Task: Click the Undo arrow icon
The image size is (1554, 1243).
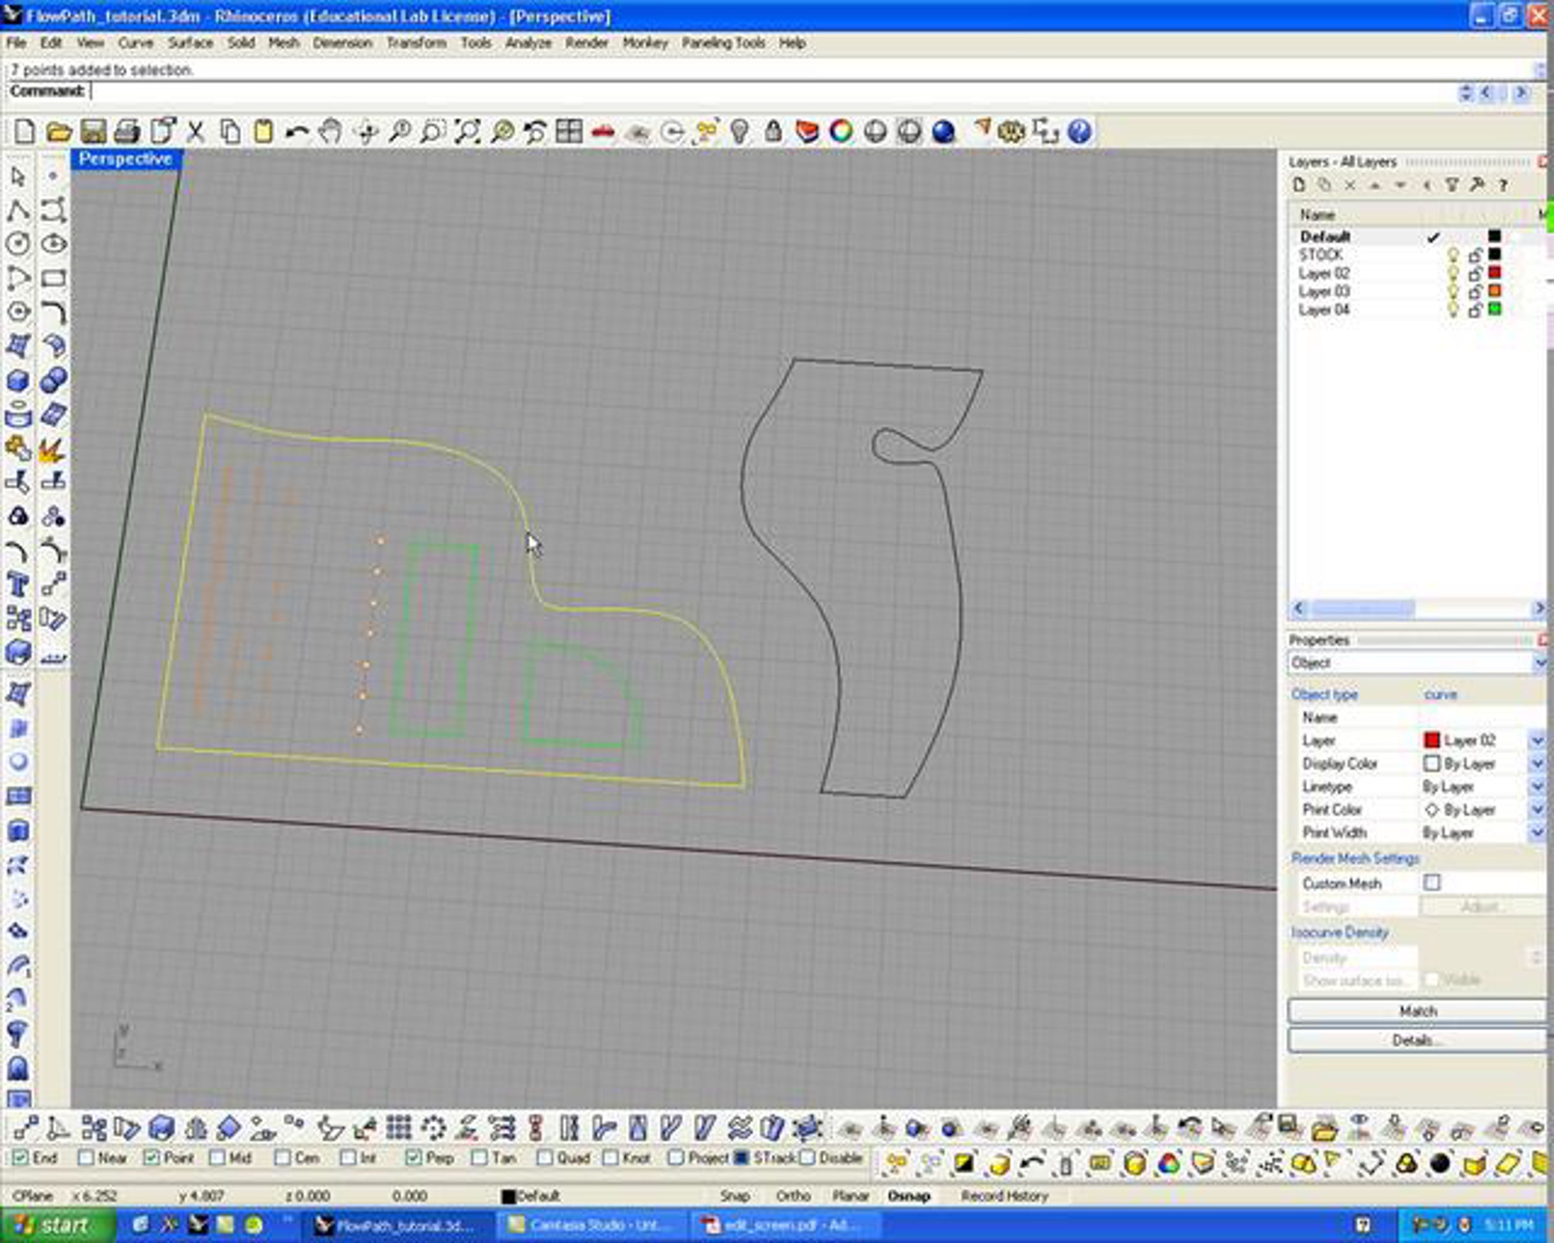Action: point(297,132)
